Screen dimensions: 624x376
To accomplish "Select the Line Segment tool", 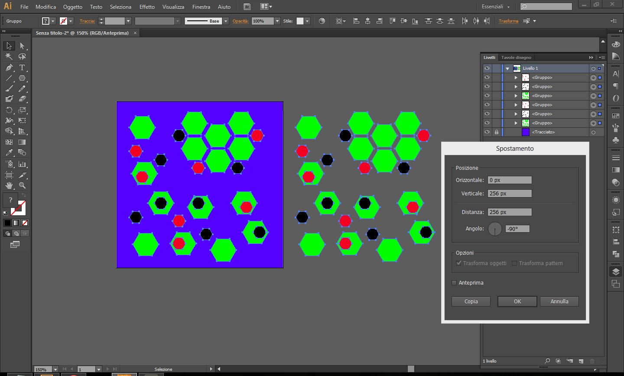I will 9,78.
